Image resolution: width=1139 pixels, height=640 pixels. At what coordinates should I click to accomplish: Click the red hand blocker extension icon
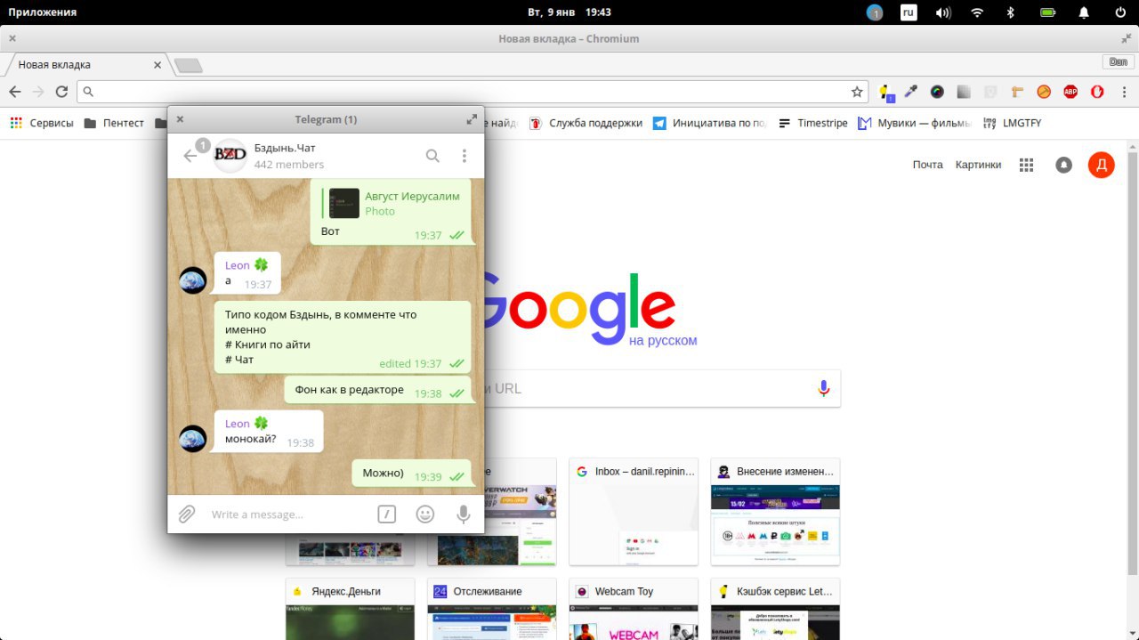click(1097, 92)
